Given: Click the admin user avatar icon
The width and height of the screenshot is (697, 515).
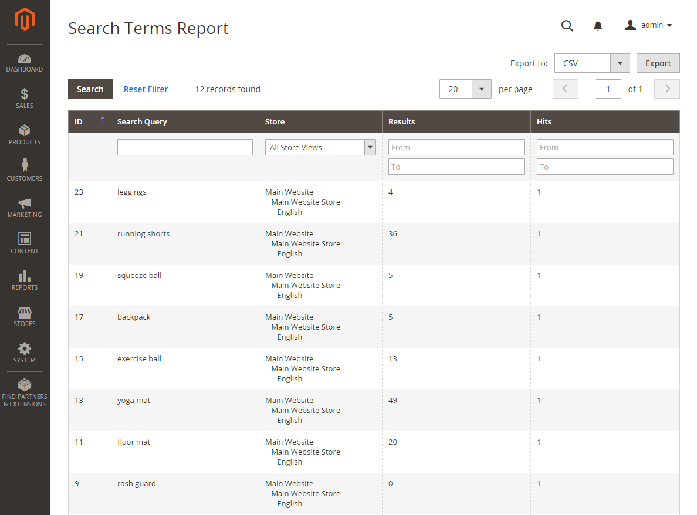Looking at the screenshot, I should 630,25.
